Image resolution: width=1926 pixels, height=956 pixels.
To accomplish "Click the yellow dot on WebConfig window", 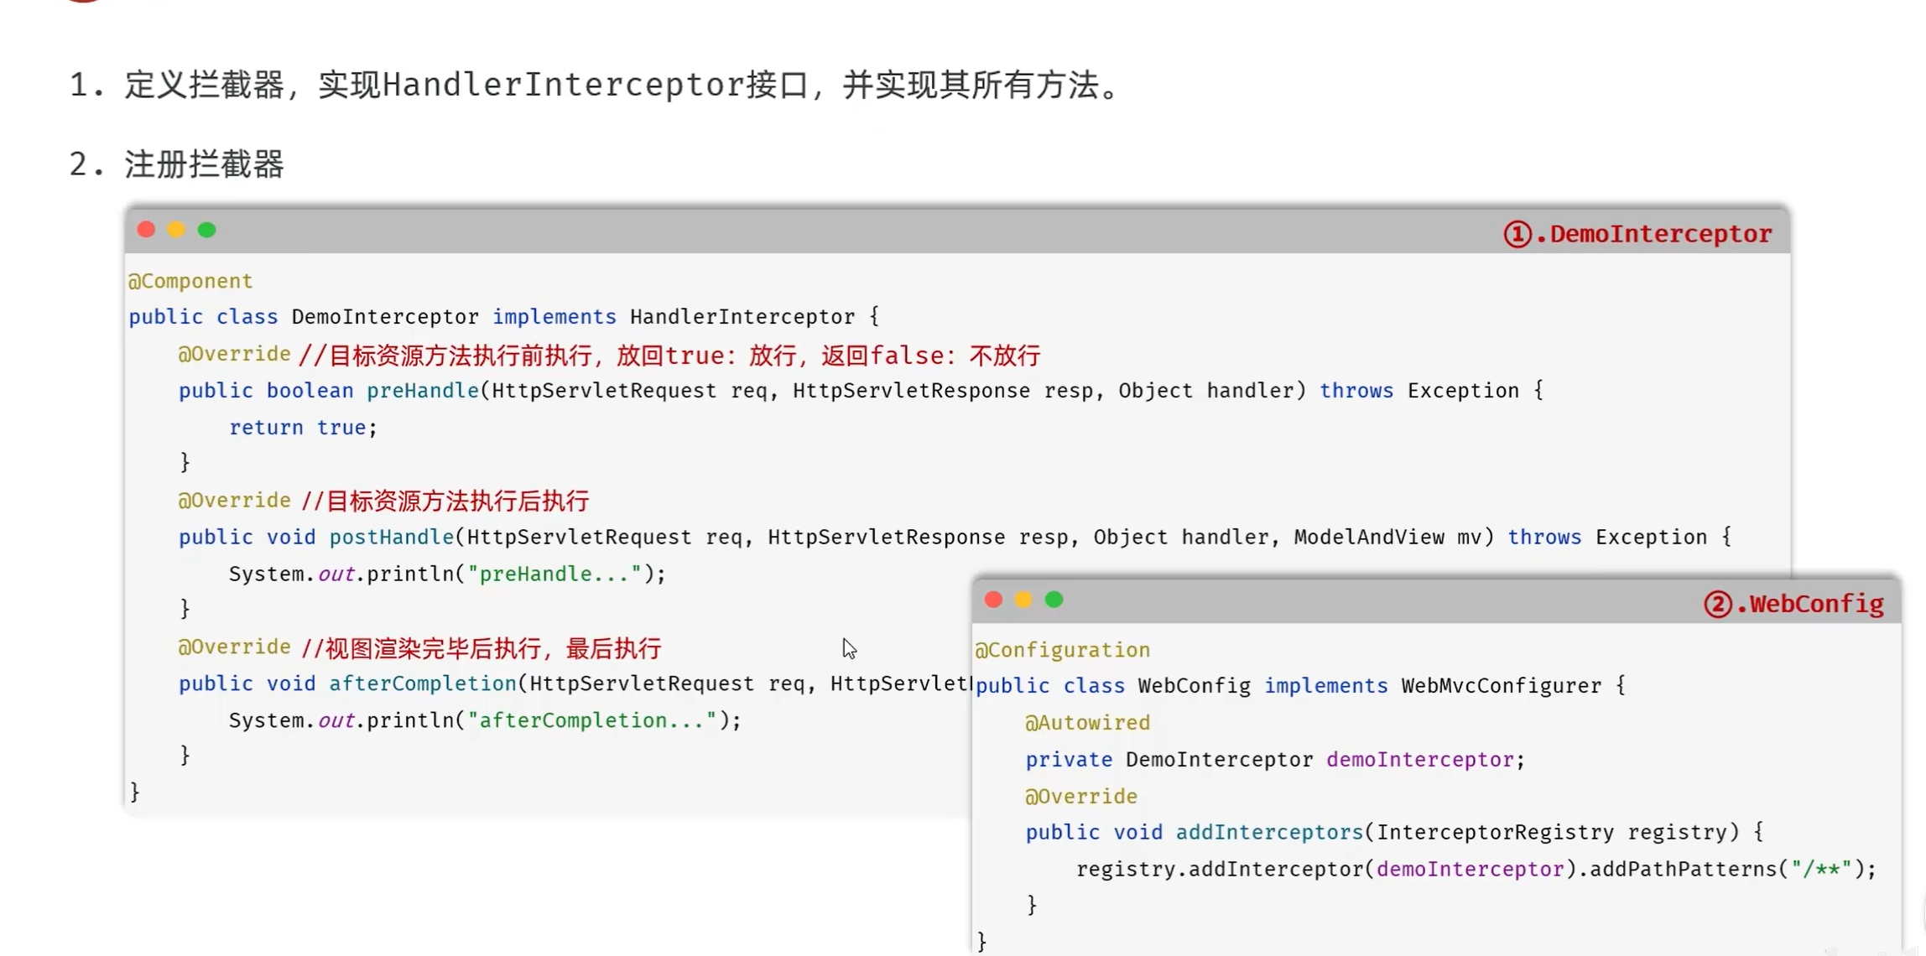I will pyautogui.click(x=1023, y=600).
